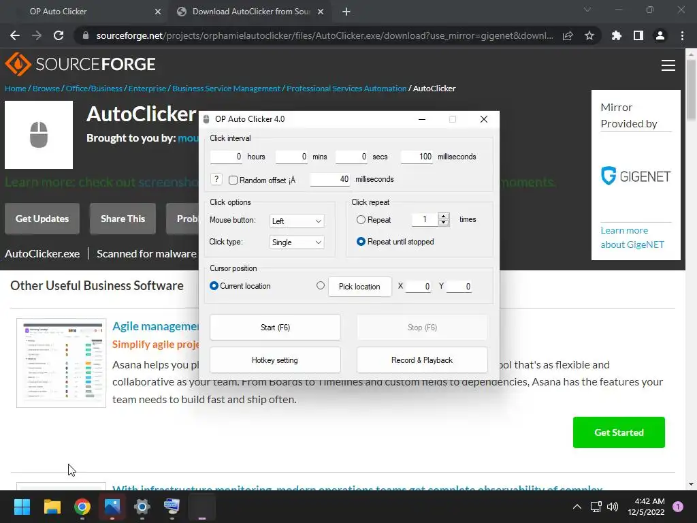Open Windows Start menu
The height and width of the screenshot is (523, 697).
22,507
